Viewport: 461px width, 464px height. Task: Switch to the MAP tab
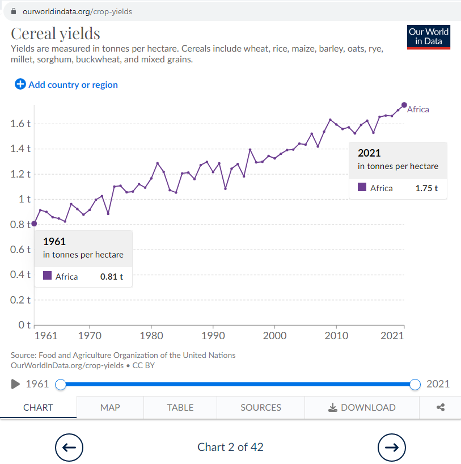[x=110, y=407]
